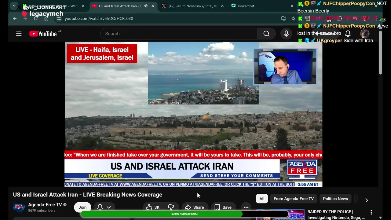The width and height of the screenshot is (391, 220).
Task: Click video title US and Israel Attack Iran
Action: coord(87,195)
